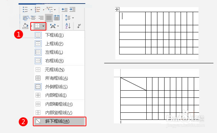The width and height of the screenshot is (217, 133).
Task: Align text right with the align-right icon
Action: pyautogui.click(x=41, y=18)
